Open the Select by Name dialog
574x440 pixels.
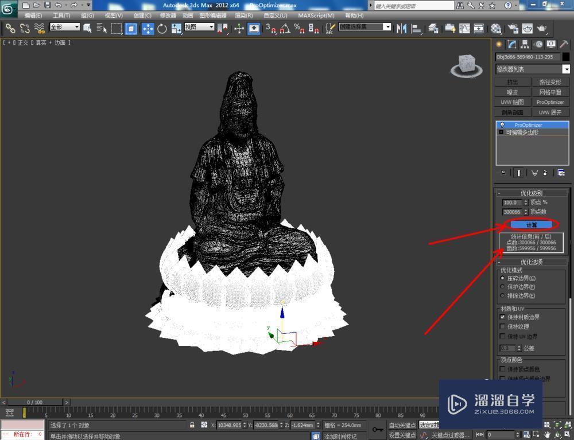pos(102,29)
